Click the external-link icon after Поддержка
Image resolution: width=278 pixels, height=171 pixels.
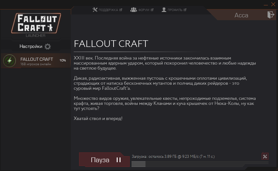coord(121,10)
